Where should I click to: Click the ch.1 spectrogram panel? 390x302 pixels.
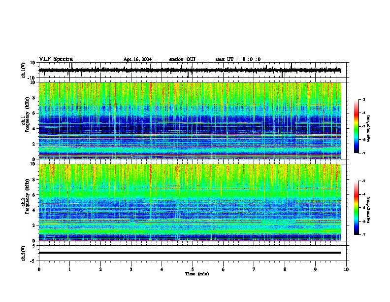pos(190,120)
